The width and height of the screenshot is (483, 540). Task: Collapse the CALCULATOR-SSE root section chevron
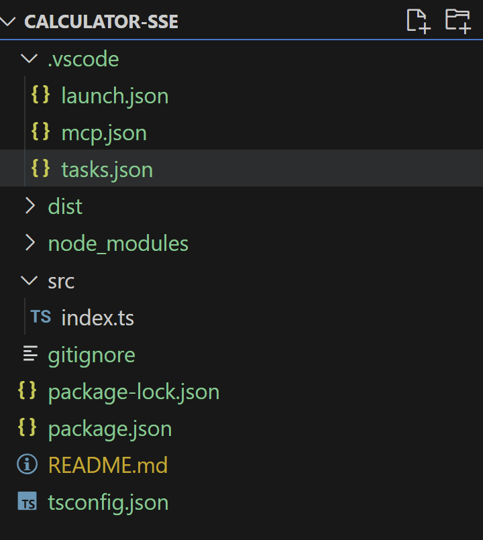[8, 21]
